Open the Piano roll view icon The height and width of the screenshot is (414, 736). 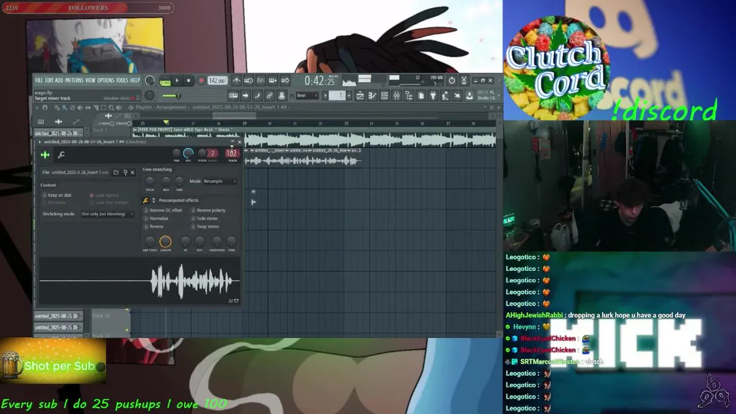(372, 95)
